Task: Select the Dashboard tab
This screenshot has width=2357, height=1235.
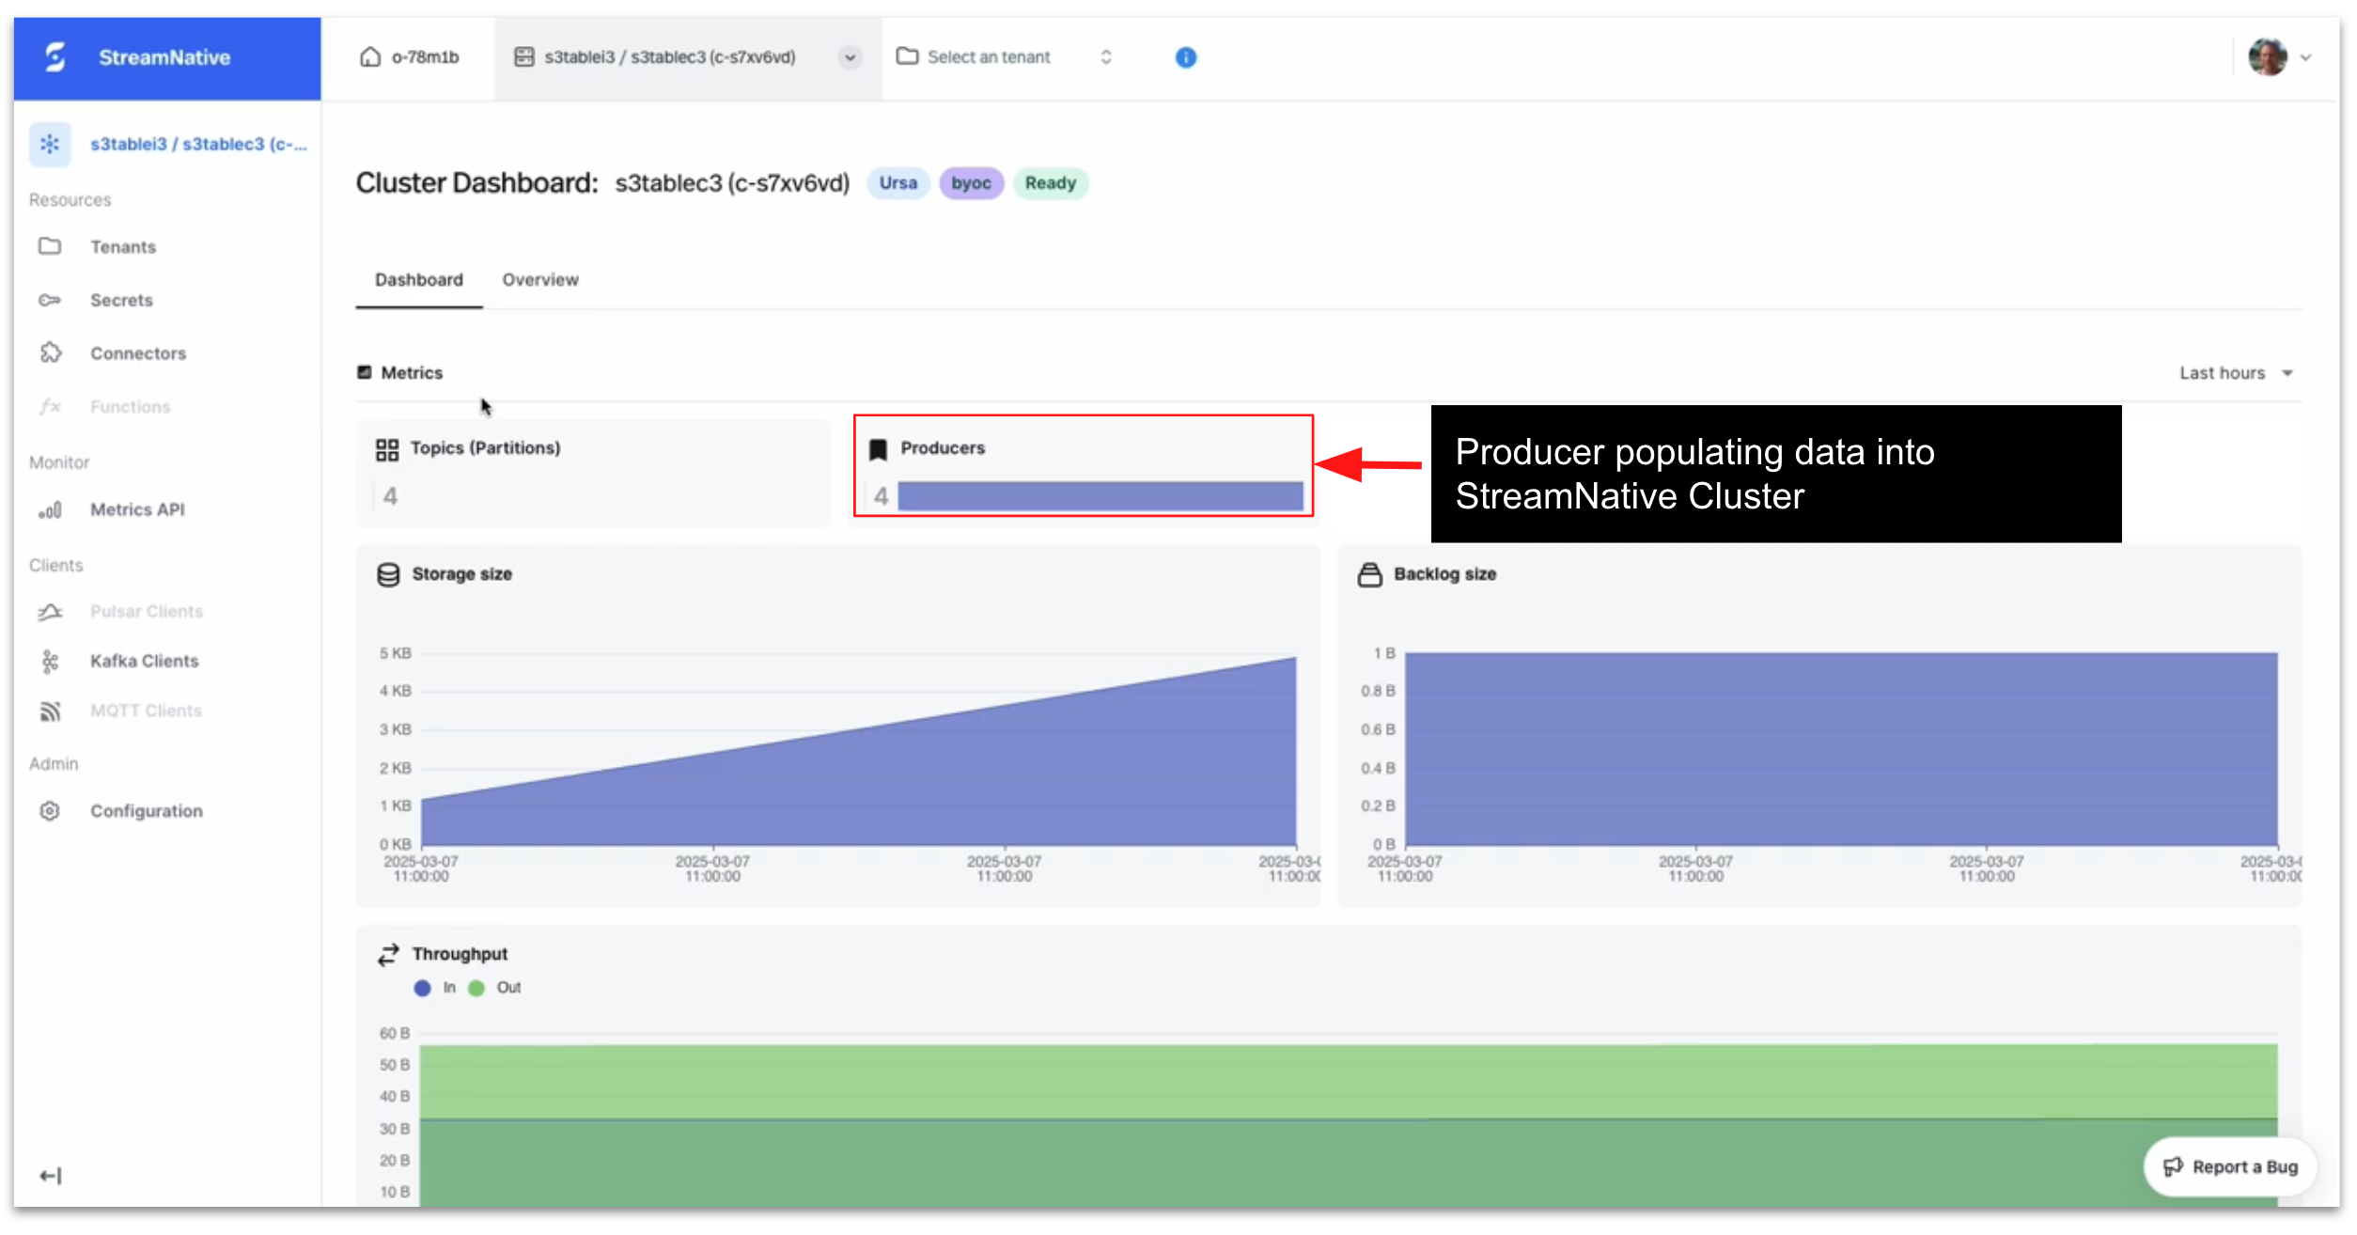Action: pyautogui.click(x=418, y=279)
